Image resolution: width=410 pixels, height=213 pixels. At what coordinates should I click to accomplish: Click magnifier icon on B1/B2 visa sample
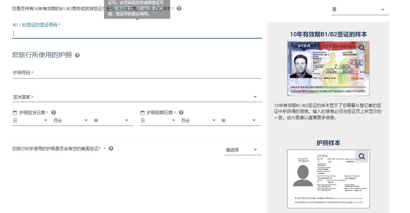(362, 48)
